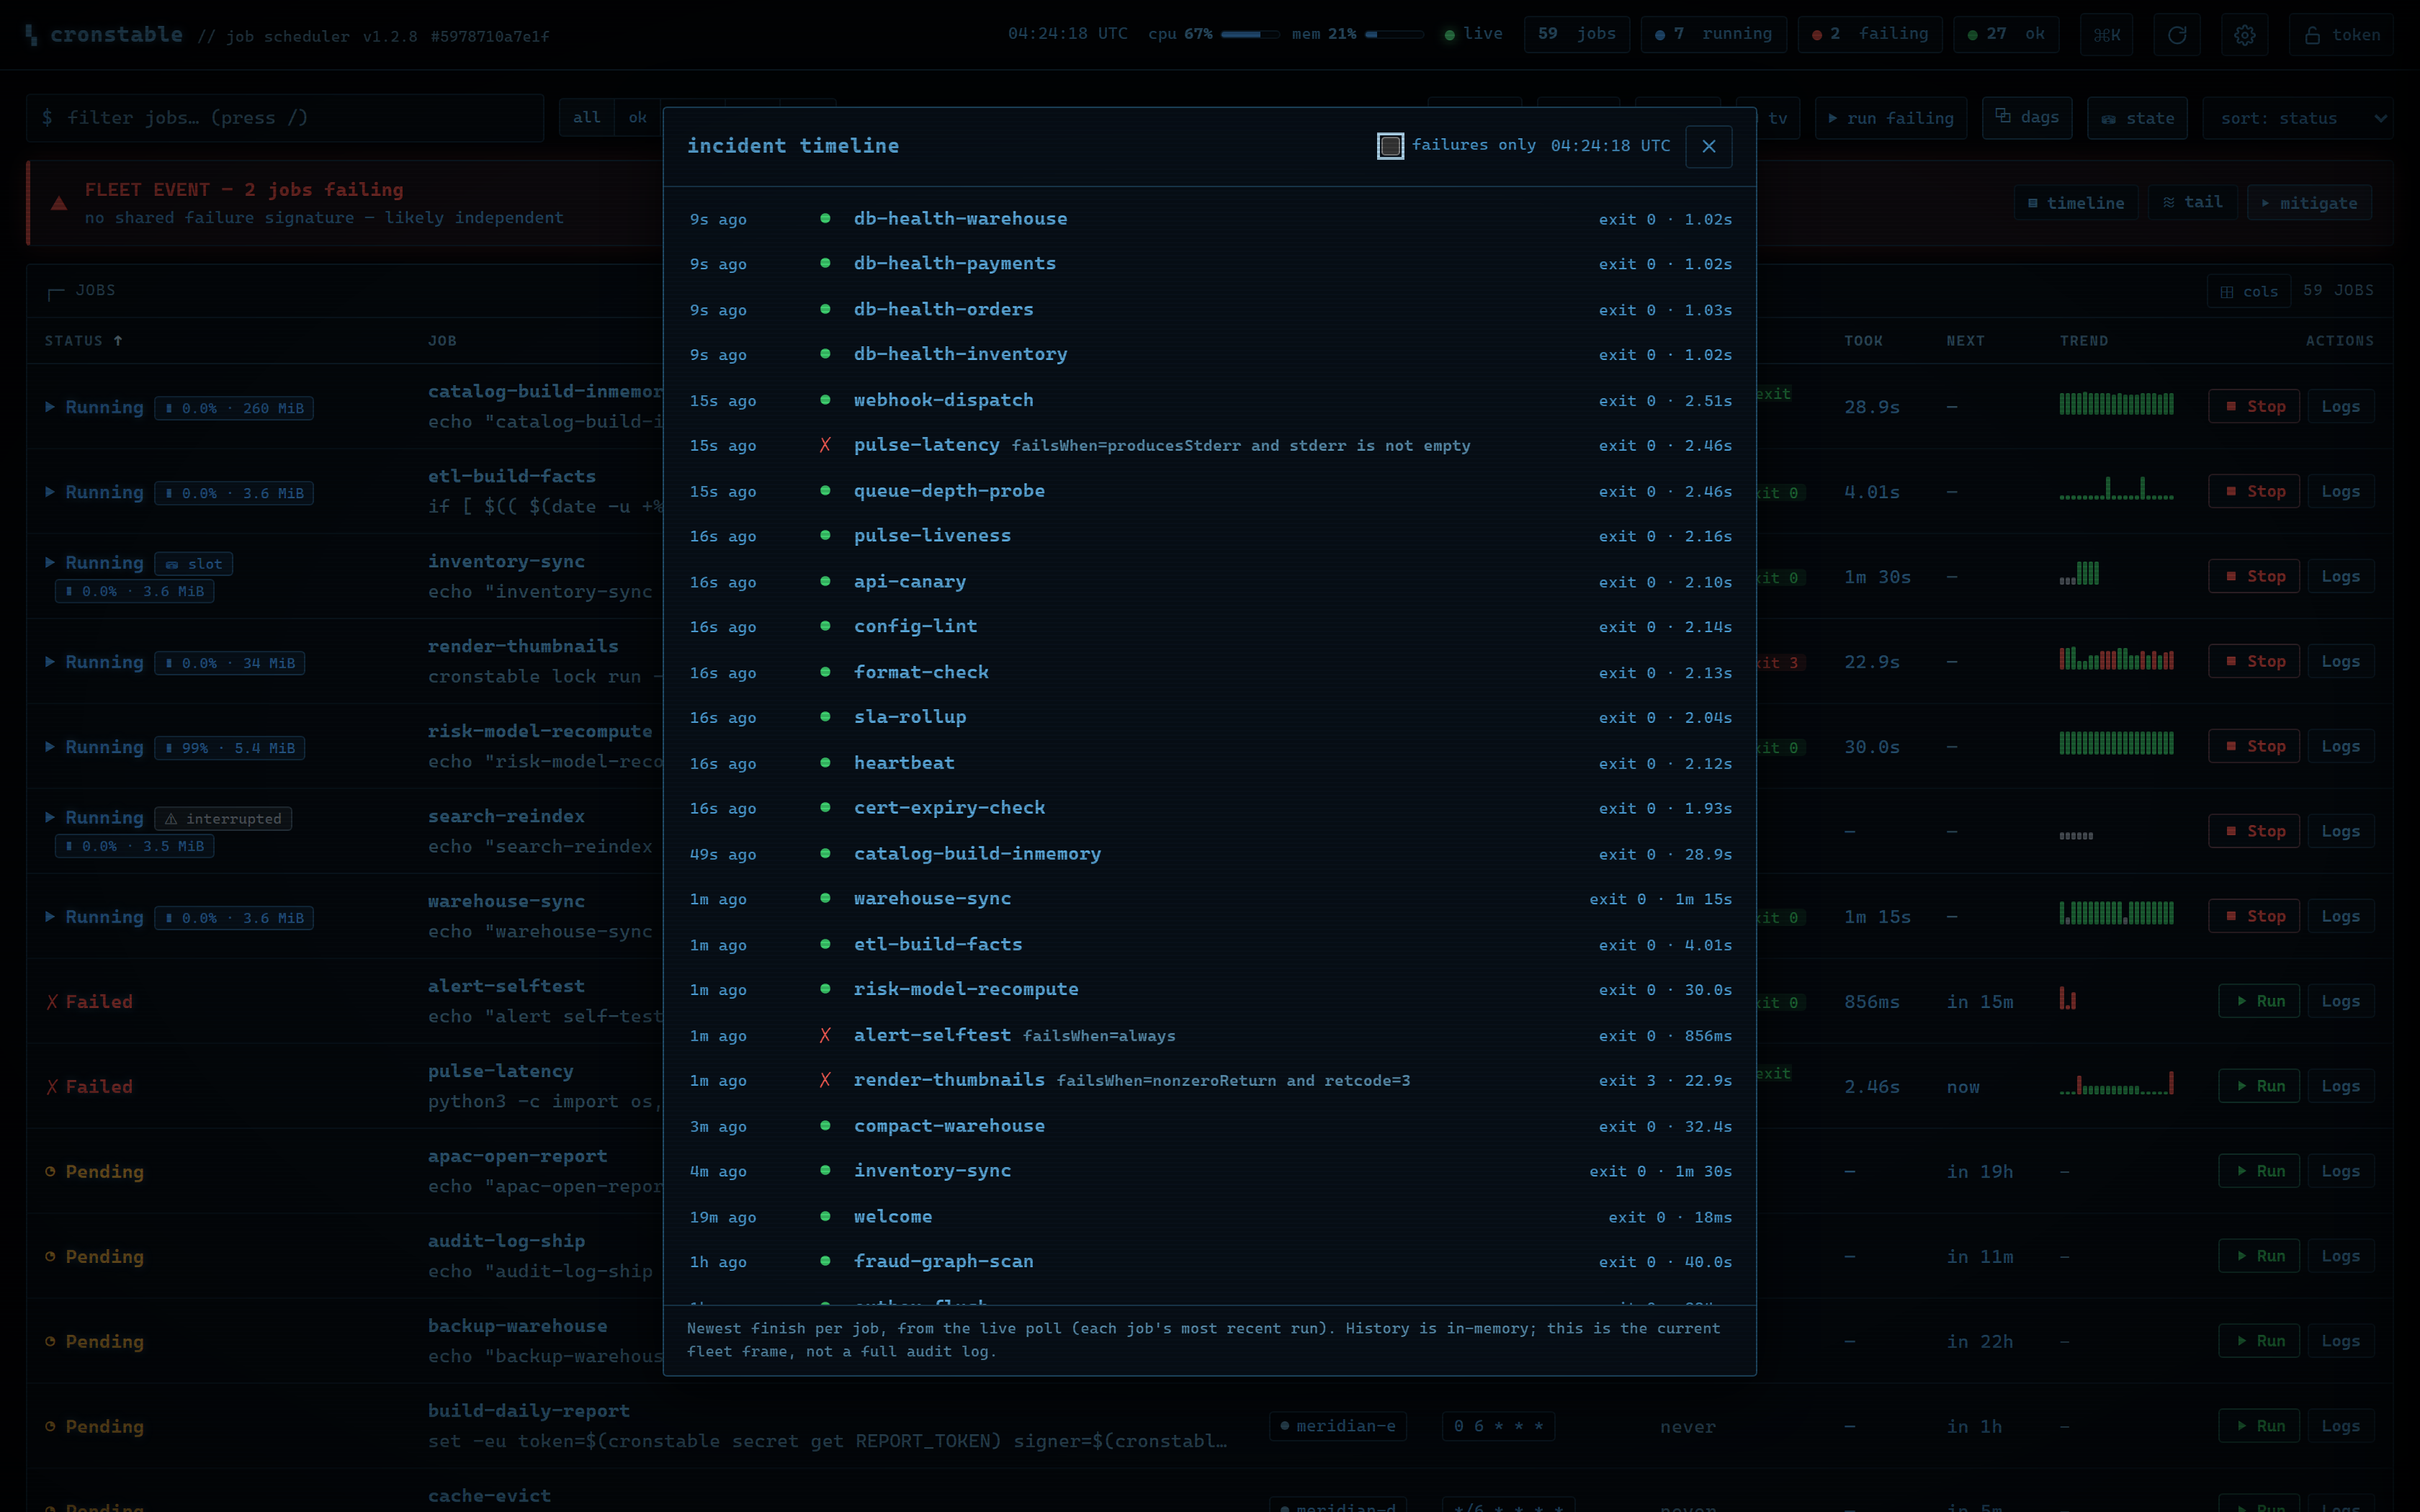Image resolution: width=2420 pixels, height=1512 pixels.
Task: Run the build-daily-report job
Action: (2259, 1426)
